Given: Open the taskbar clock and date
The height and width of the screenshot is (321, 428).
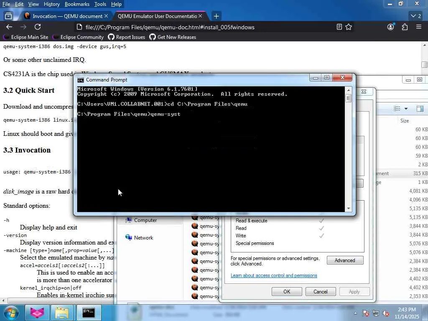Looking at the screenshot, I should (407, 313).
